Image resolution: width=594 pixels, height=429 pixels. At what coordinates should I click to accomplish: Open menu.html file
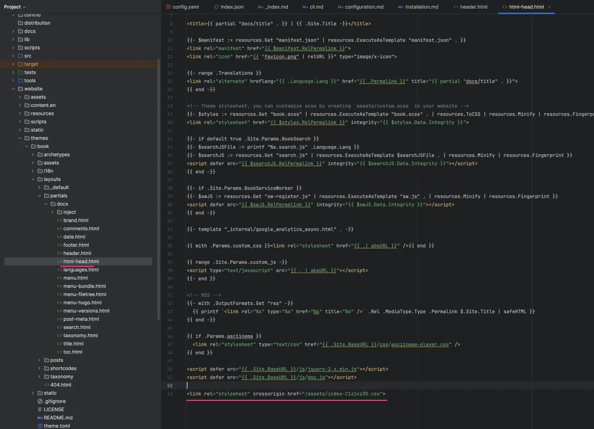[x=75, y=278]
